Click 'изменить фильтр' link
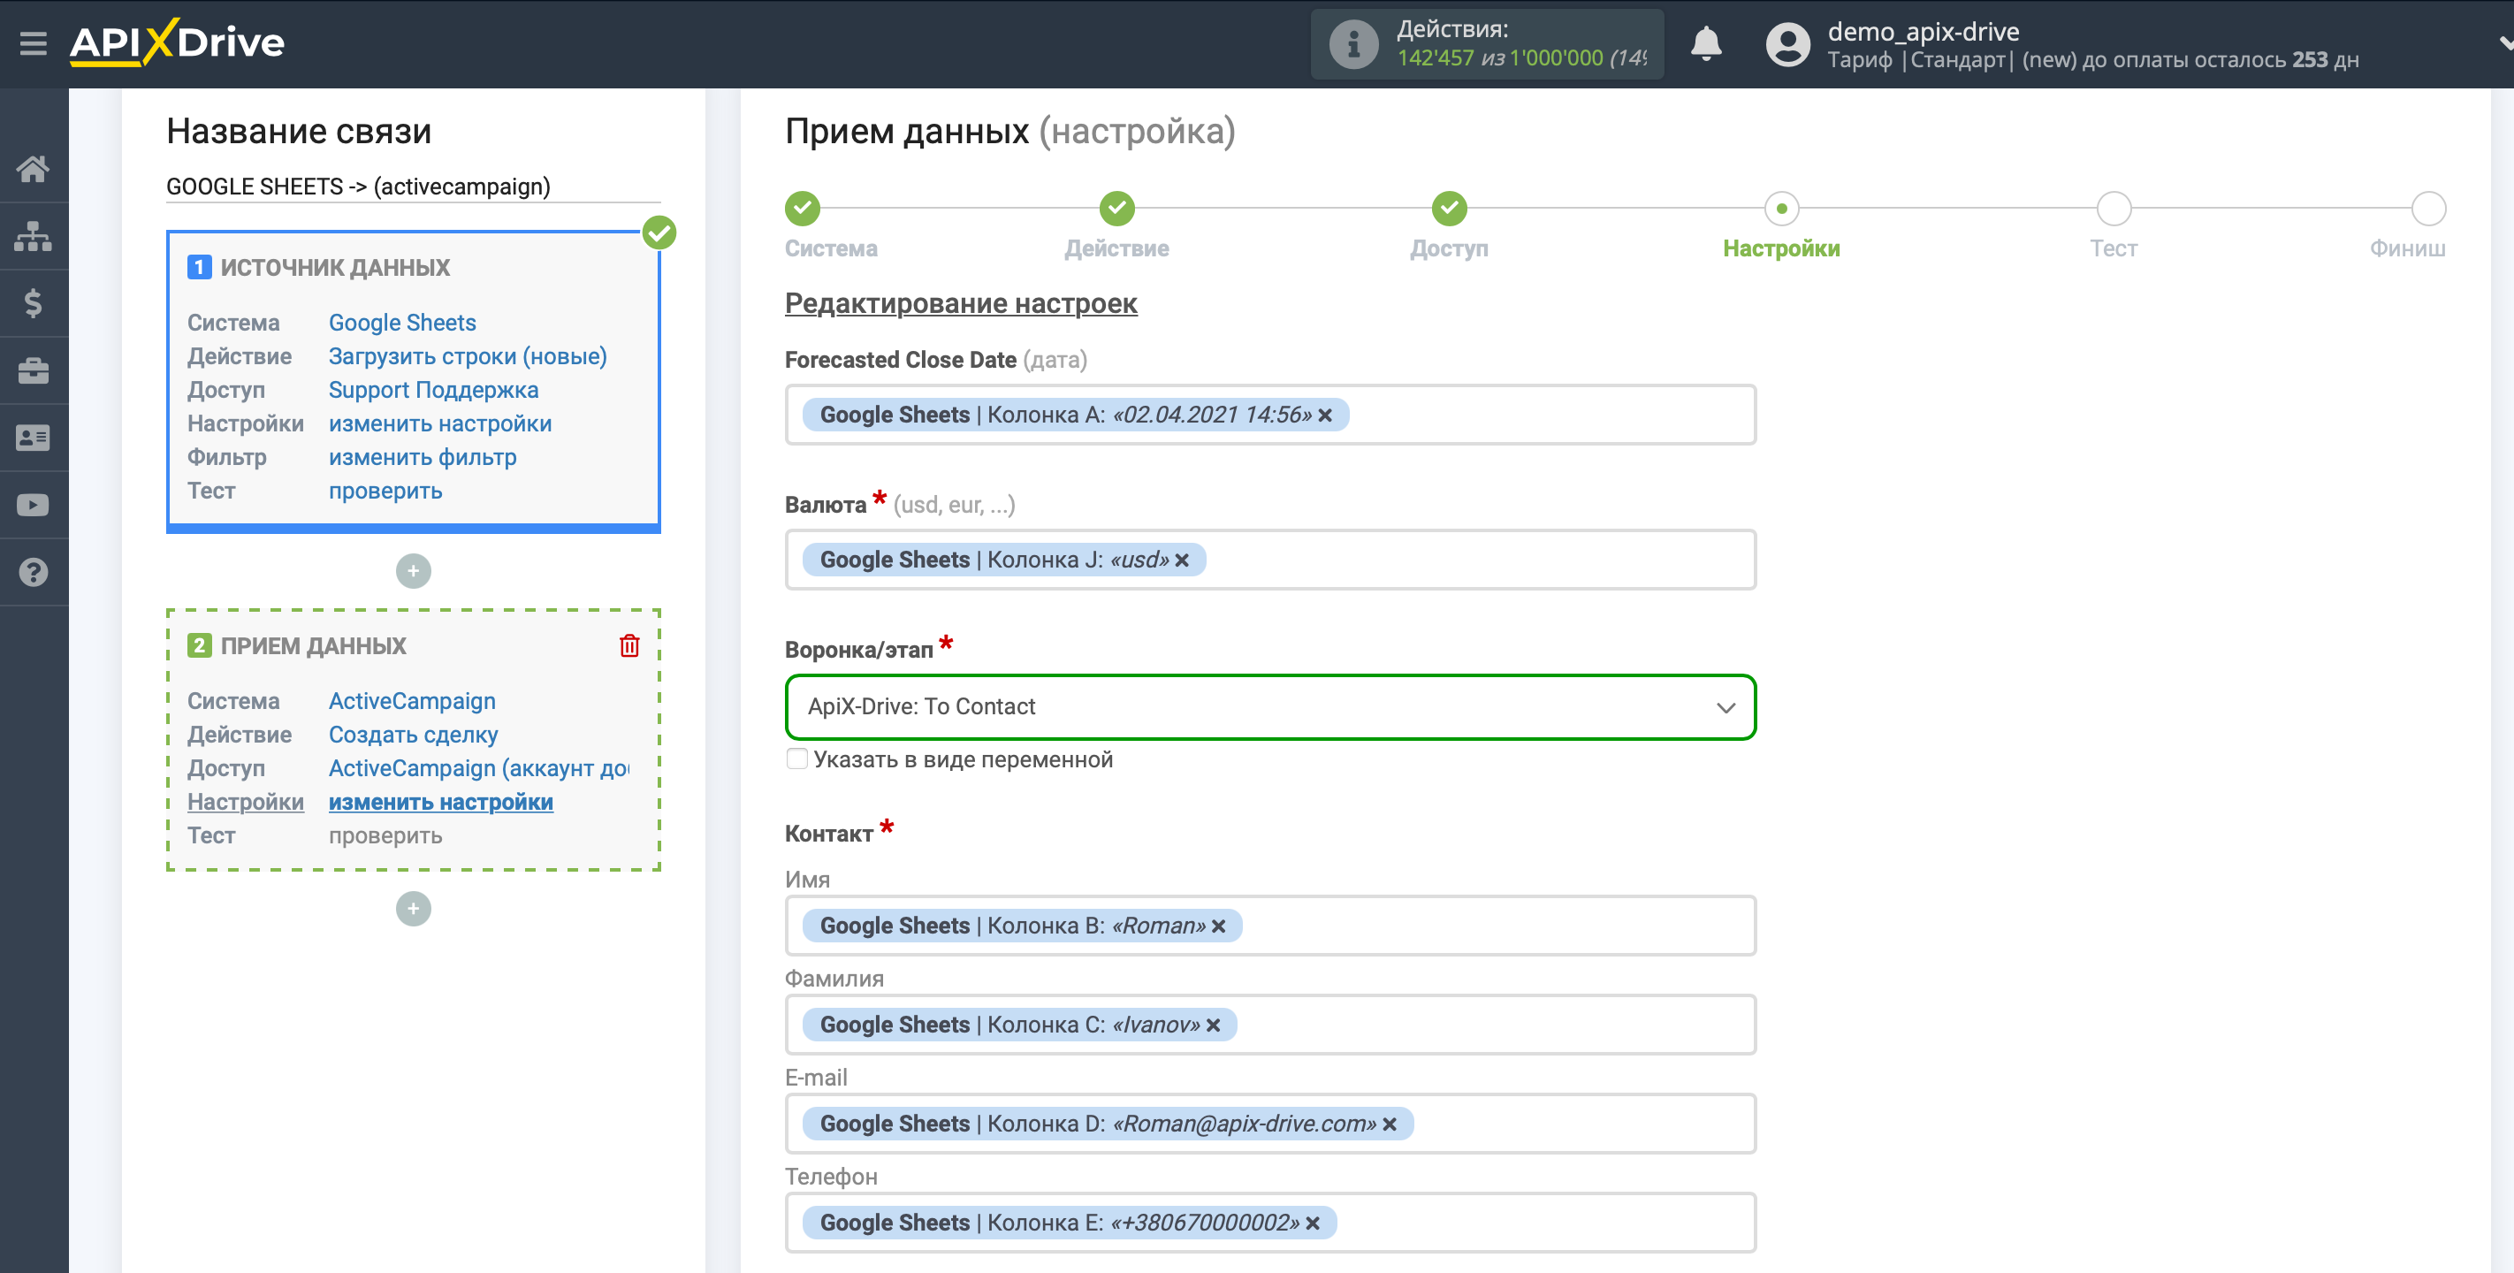Viewport: 2514px width, 1273px height. coord(423,457)
